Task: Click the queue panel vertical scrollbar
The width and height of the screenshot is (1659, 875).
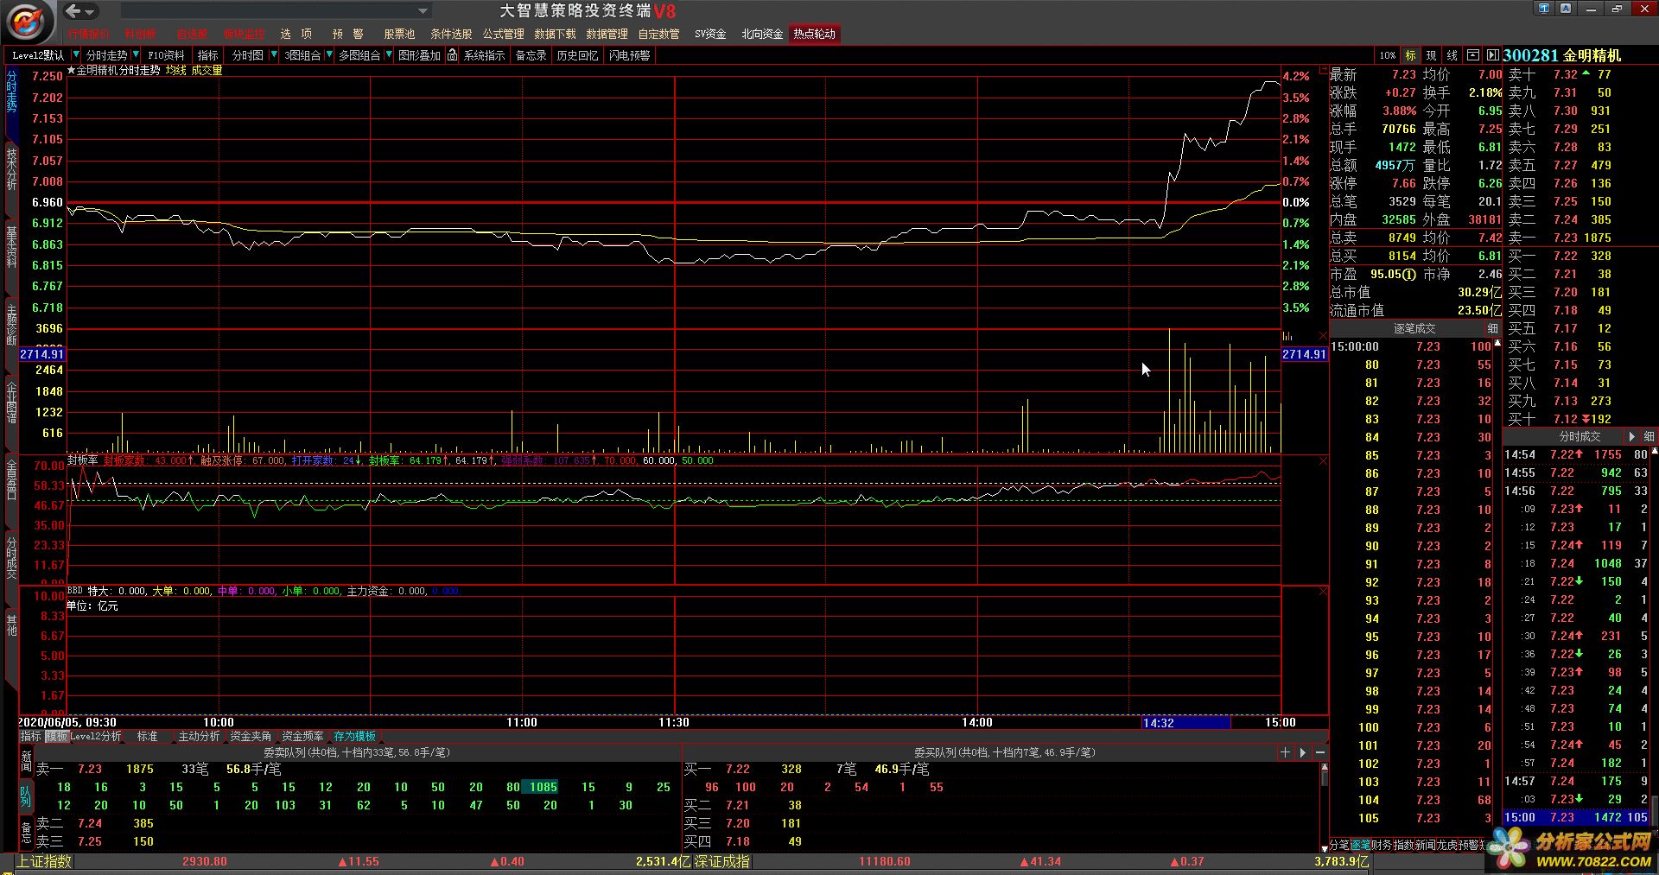Action: (1324, 808)
